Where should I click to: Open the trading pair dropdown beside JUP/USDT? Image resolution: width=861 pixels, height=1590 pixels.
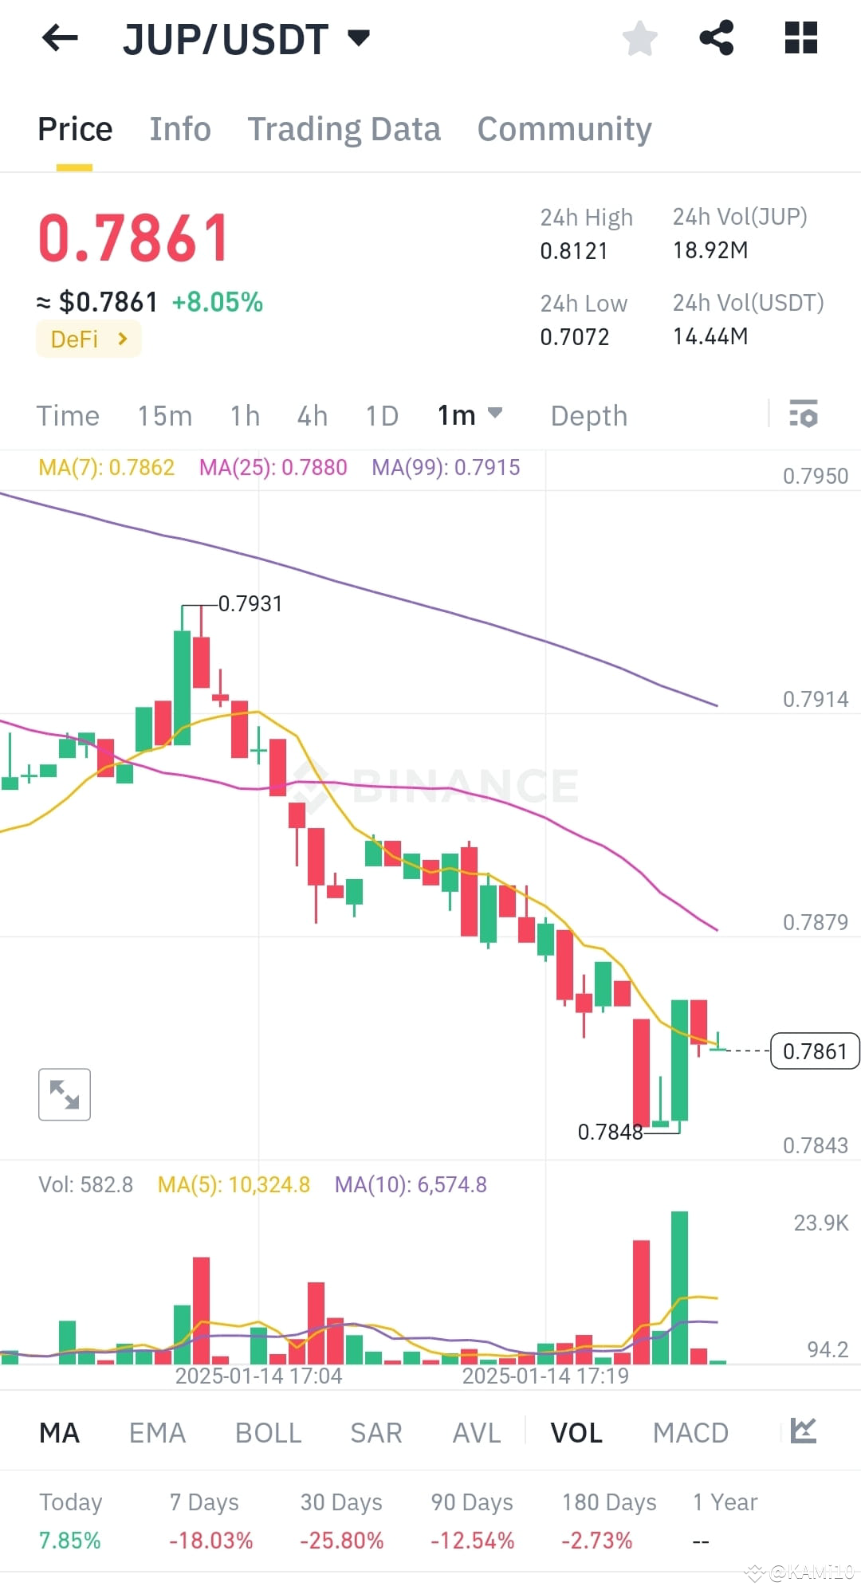pos(359,37)
